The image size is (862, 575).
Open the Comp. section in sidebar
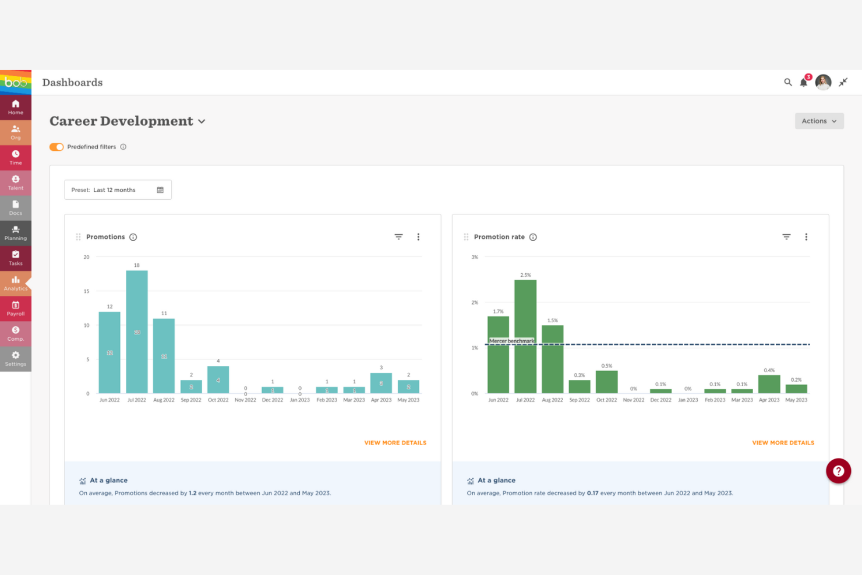pos(16,333)
